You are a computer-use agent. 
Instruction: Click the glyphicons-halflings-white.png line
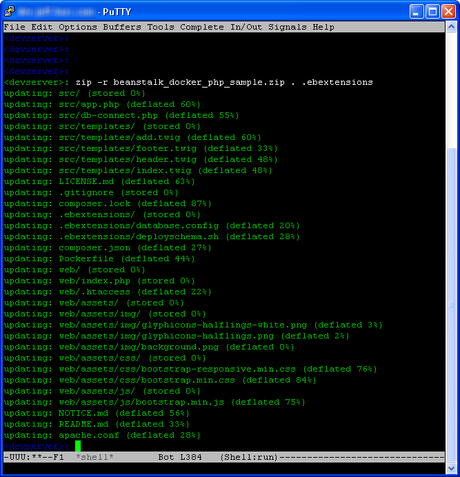click(193, 325)
